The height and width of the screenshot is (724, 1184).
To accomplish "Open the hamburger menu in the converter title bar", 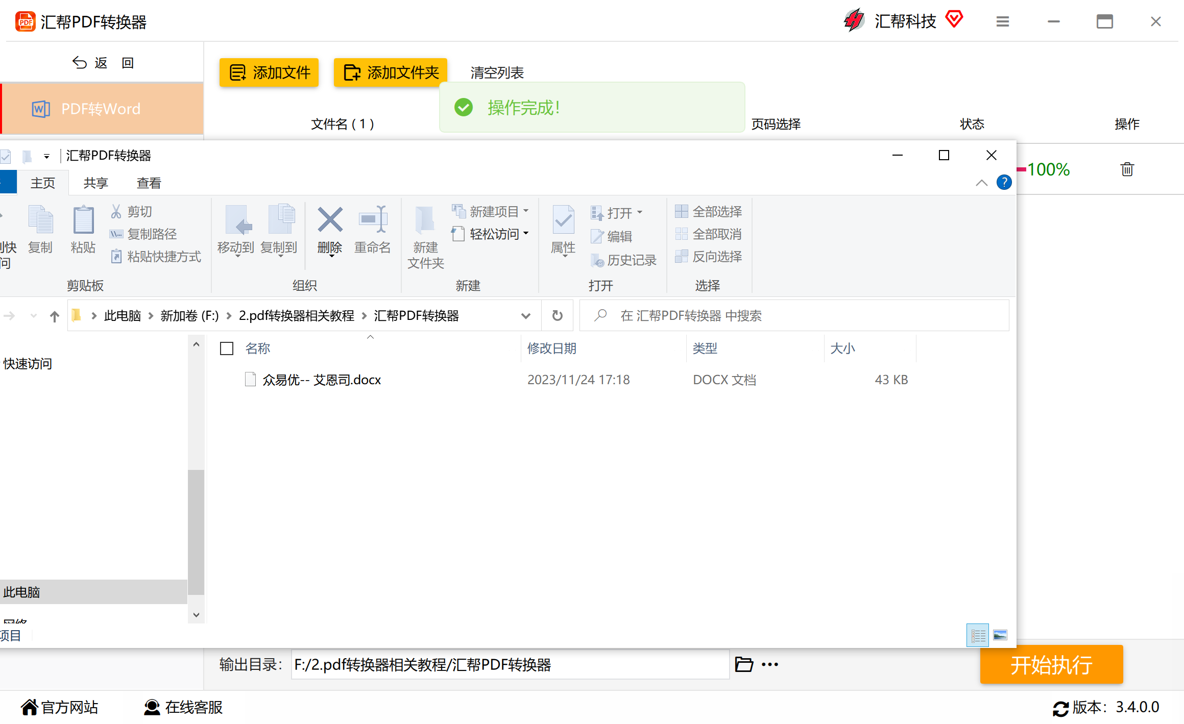I will [1002, 21].
